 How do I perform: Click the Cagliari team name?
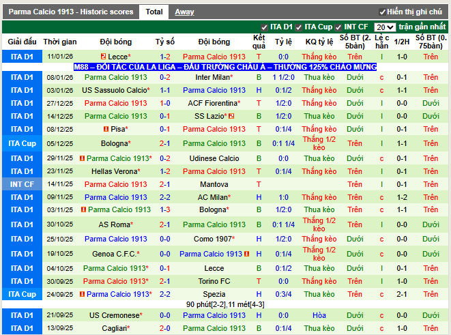pyautogui.click(x=115, y=328)
